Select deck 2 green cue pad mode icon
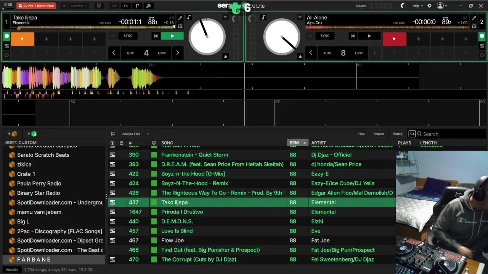 tap(482, 37)
